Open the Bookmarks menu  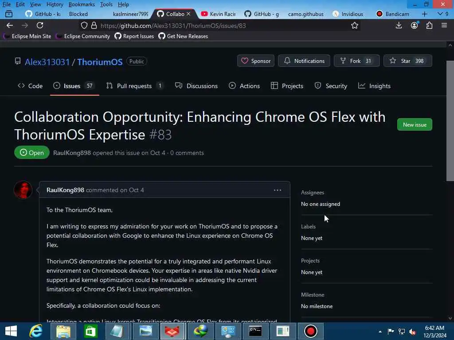82,4
